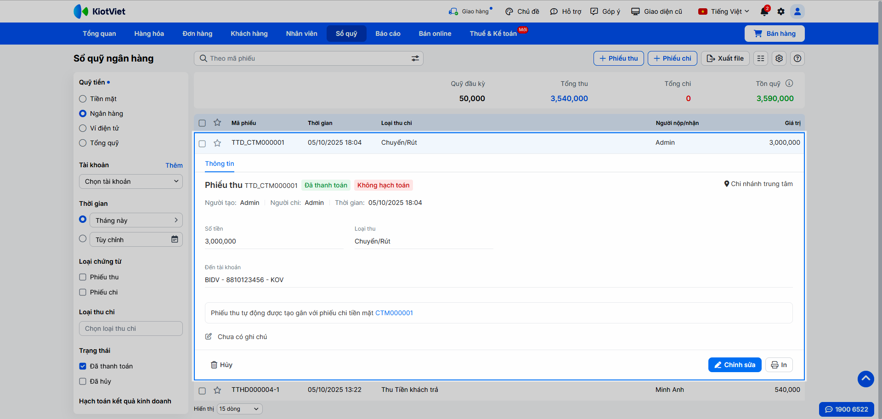The image size is (882, 419).
Task: Open Tổng quan menu
Action: pos(99,34)
